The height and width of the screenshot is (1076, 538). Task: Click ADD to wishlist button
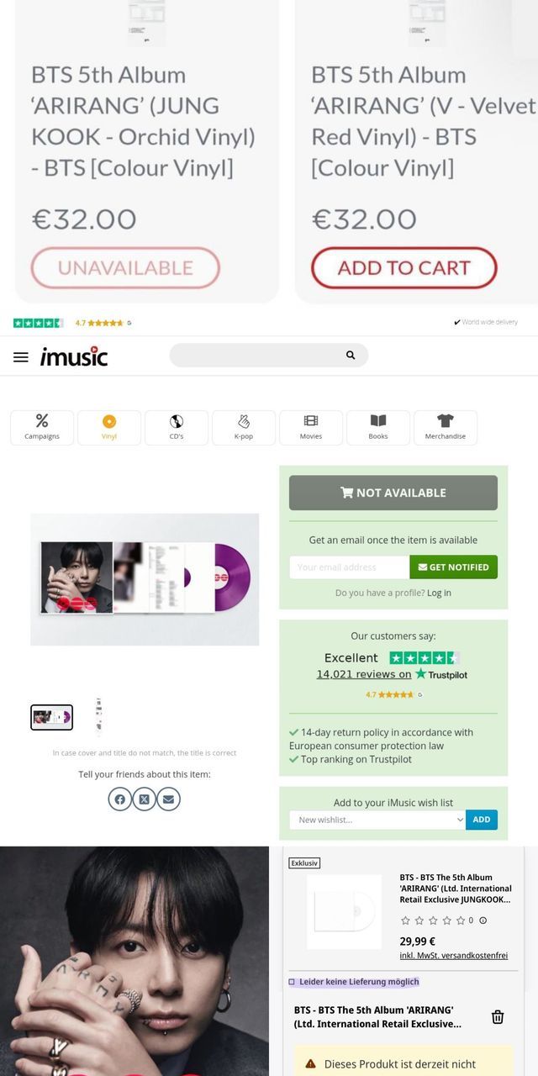tap(482, 820)
